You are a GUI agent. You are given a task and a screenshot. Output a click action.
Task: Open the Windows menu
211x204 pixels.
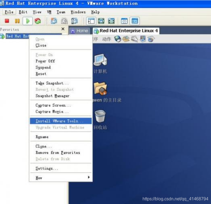coord(78,12)
